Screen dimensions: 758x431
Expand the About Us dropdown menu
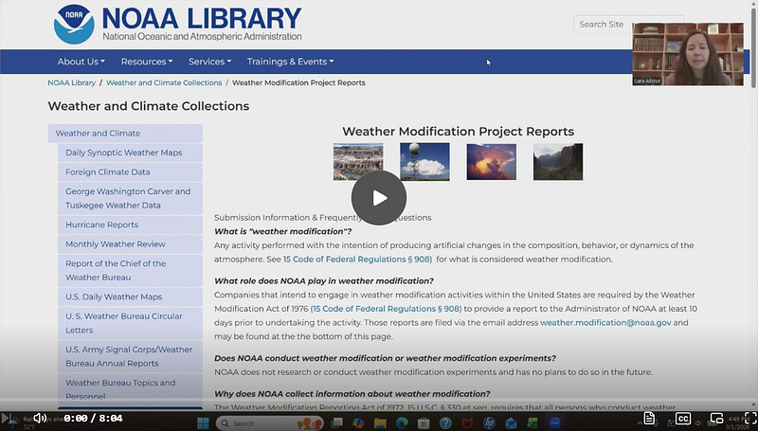pos(81,62)
